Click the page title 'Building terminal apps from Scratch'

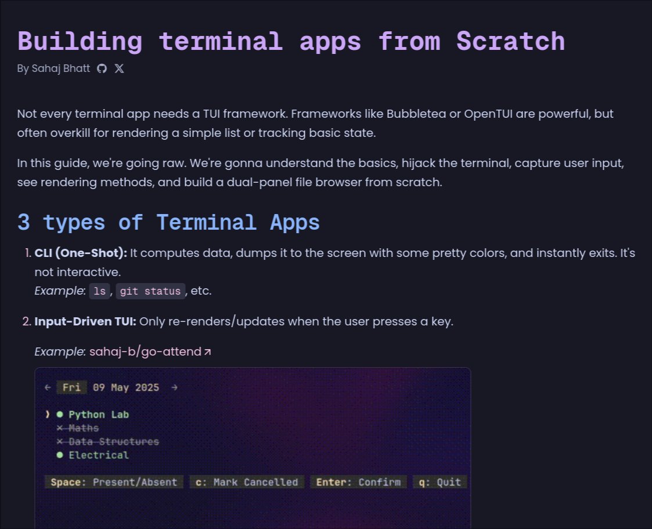coord(291,42)
